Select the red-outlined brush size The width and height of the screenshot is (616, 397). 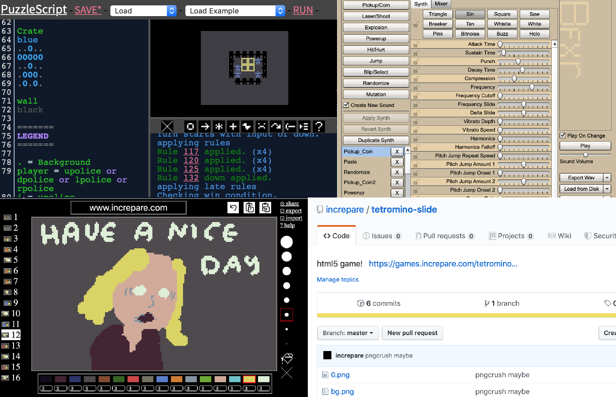pyautogui.click(x=287, y=315)
